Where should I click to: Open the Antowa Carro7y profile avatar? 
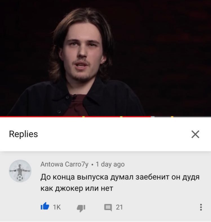20,171
